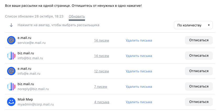Open the По количеству sorting dropdown
The image size is (218, 111).
coord(193,25)
